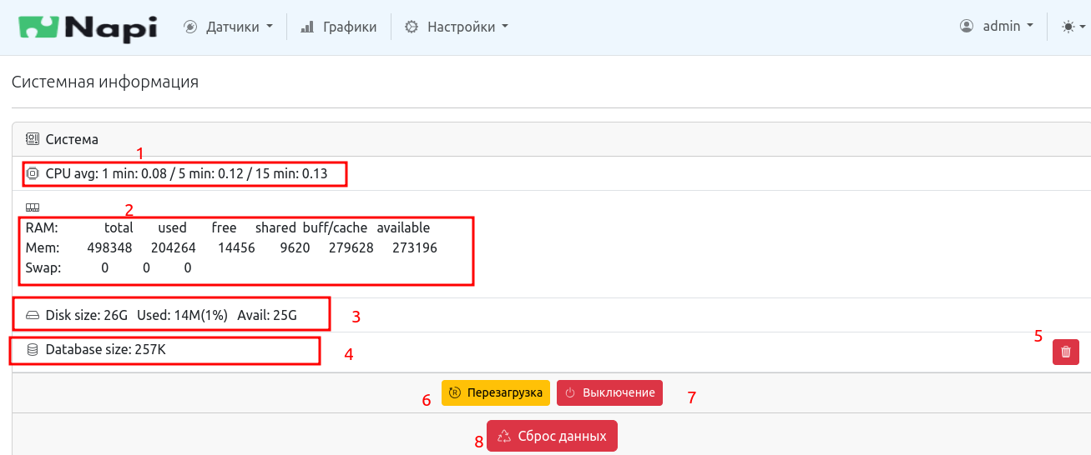Click the sensor icon beside Датчики

[x=190, y=27]
